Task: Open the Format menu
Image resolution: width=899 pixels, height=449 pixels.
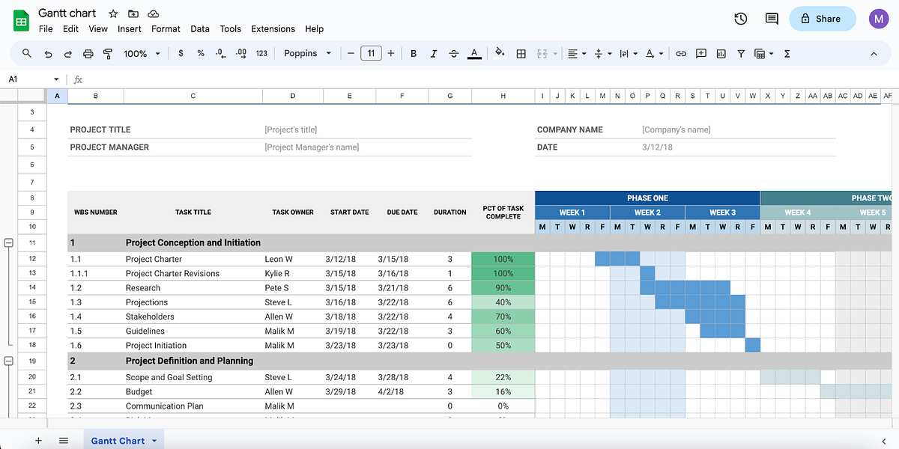Action: click(x=166, y=29)
